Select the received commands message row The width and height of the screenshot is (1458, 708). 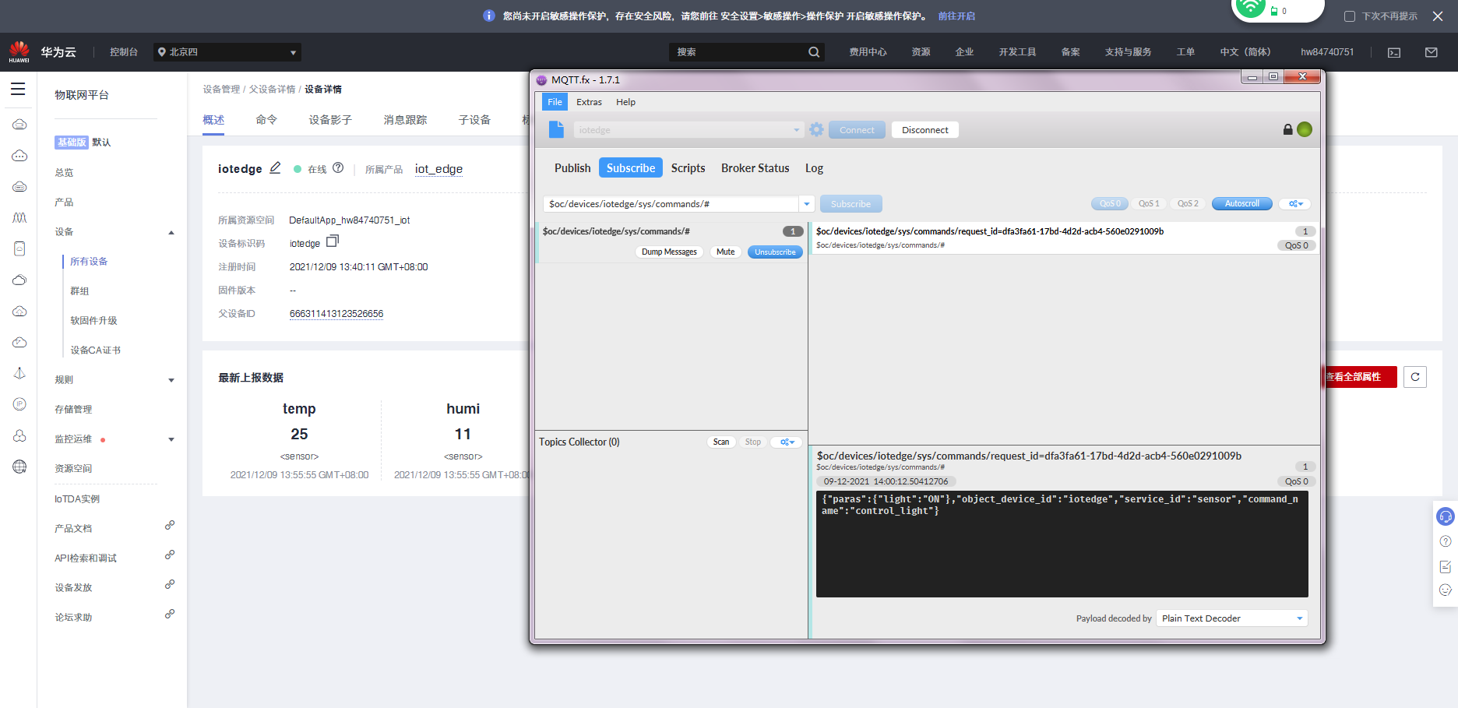(x=1064, y=238)
